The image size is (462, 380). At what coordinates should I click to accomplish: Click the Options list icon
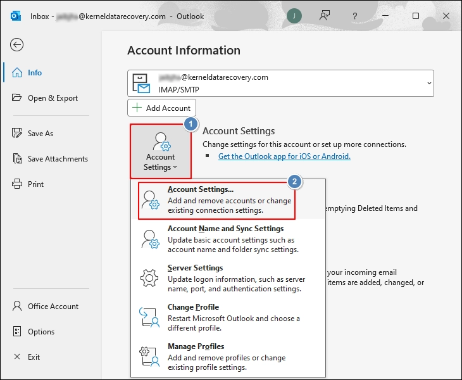coord(17,331)
